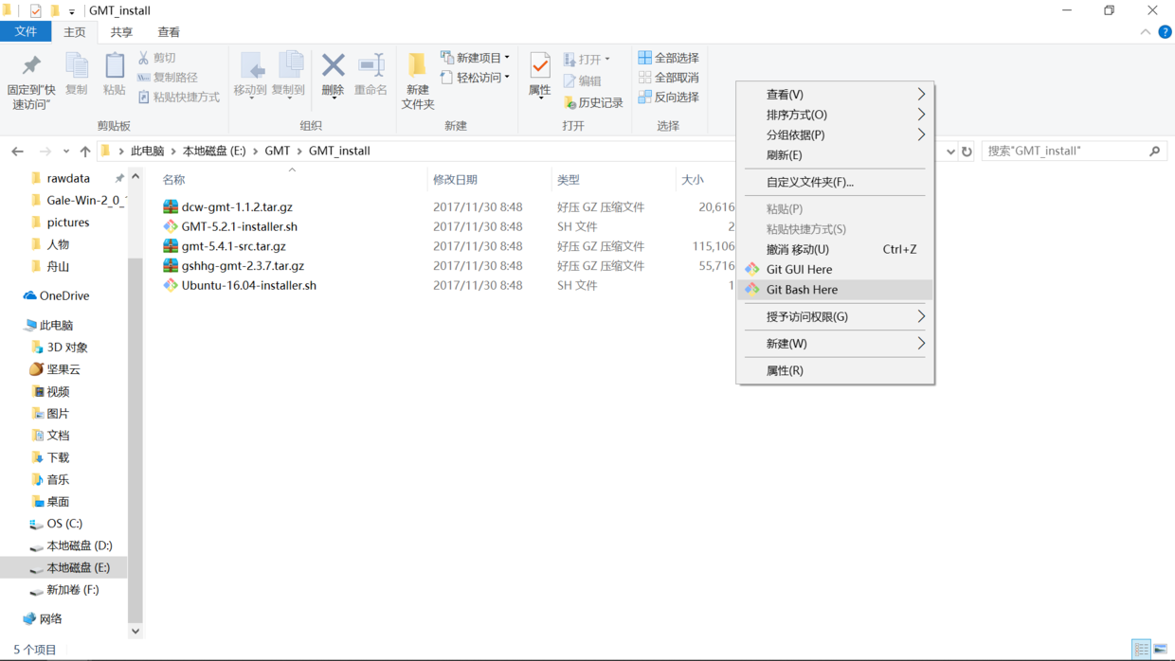Open recent locations dropdown arrow
The width and height of the screenshot is (1175, 661).
click(65, 152)
